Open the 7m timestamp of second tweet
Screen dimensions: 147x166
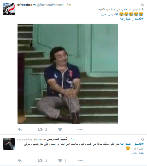tap(72, 139)
